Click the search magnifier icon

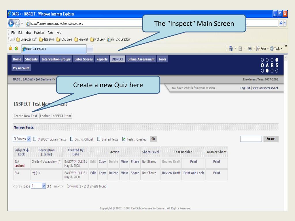coord(281,23)
